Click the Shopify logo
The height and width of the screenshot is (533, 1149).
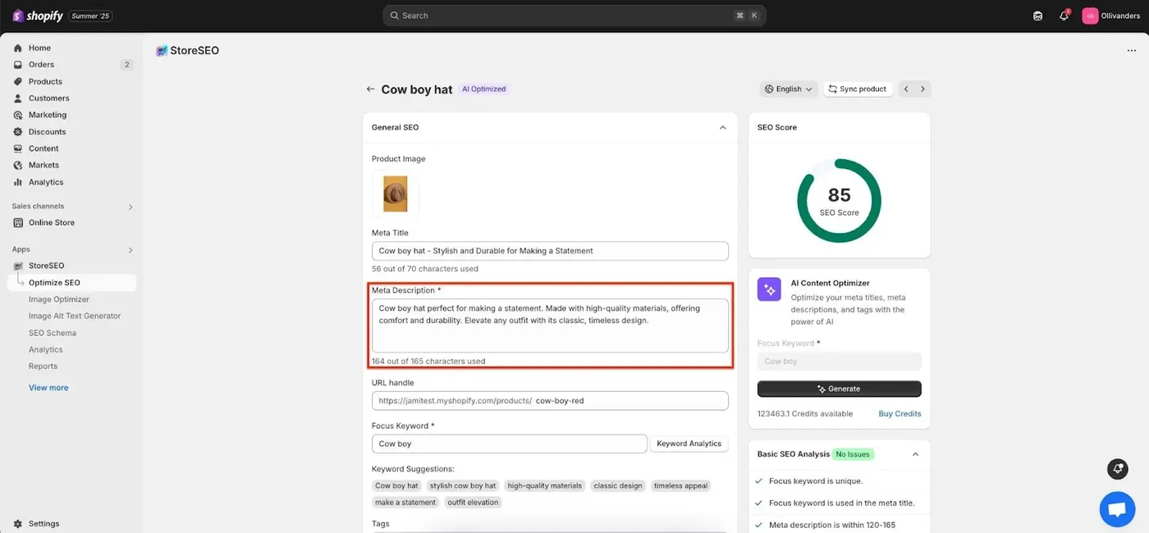pos(38,16)
